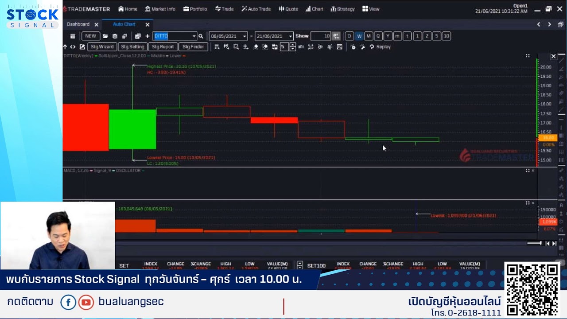Screen dimensions: 567x319
Task: Maximize the MACD indicator panel
Action: click(528, 171)
